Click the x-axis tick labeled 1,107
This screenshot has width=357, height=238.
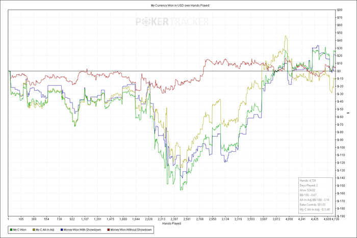click(x=85, y=219)
